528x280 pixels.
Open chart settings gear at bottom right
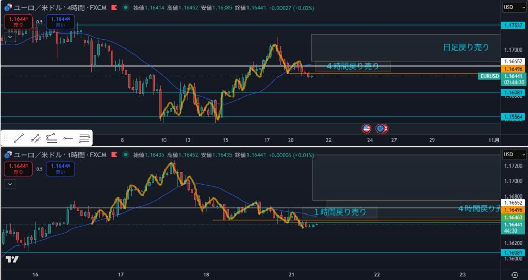click(x=515, y=274)
